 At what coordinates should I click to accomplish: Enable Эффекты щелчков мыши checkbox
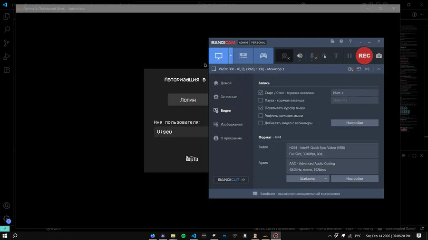click(x=261, y=116)
